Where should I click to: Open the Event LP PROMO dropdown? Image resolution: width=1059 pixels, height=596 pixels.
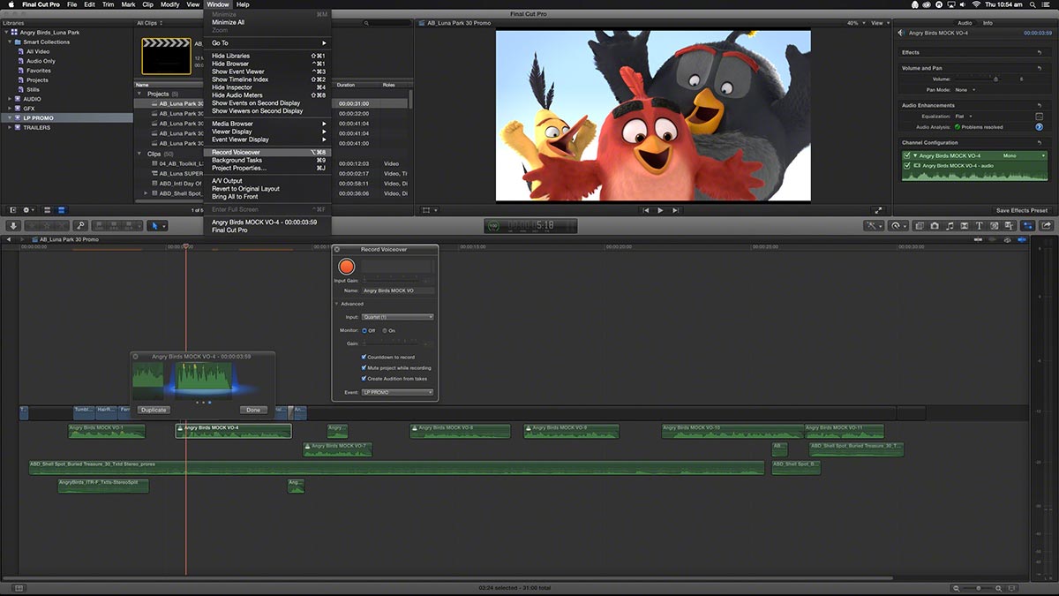click(x=398, y=392)
